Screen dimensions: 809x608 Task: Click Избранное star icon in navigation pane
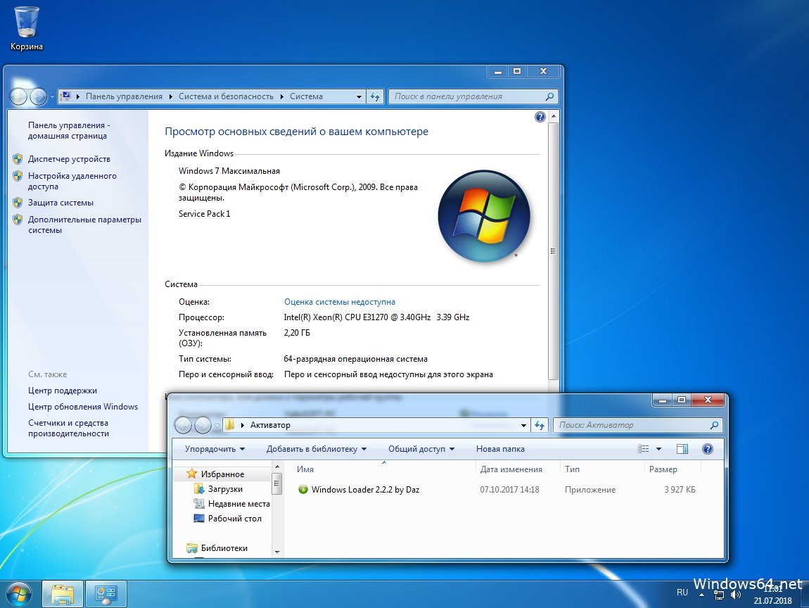tap(192, 474)
